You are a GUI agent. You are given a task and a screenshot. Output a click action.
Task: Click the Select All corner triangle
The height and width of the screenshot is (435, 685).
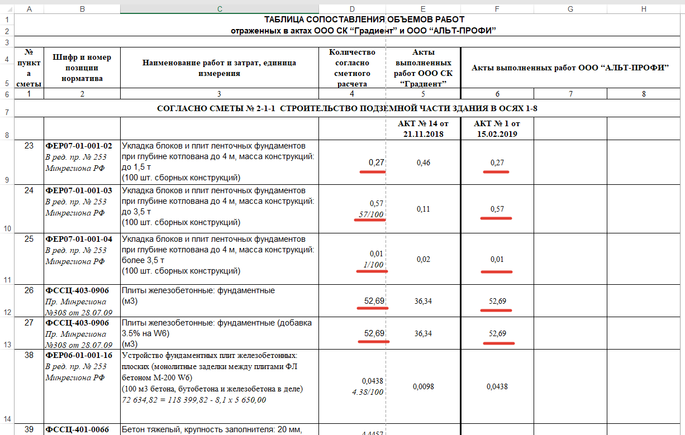coord(7,9)
